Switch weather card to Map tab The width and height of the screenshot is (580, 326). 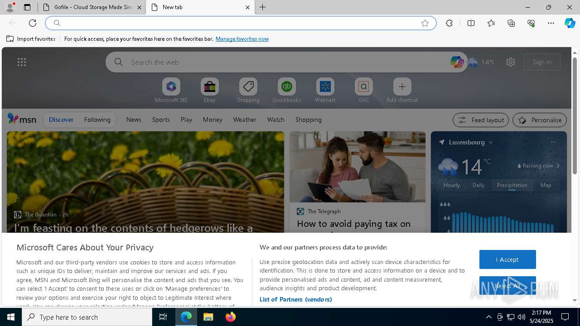(546, 185)
